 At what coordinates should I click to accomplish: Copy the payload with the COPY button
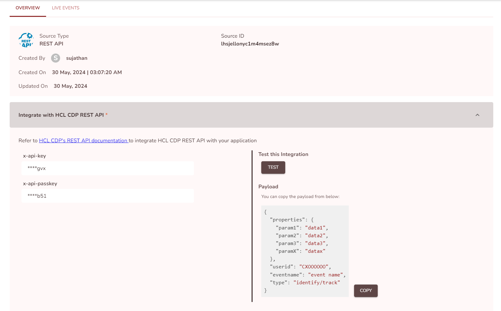[x=366, y=290]
